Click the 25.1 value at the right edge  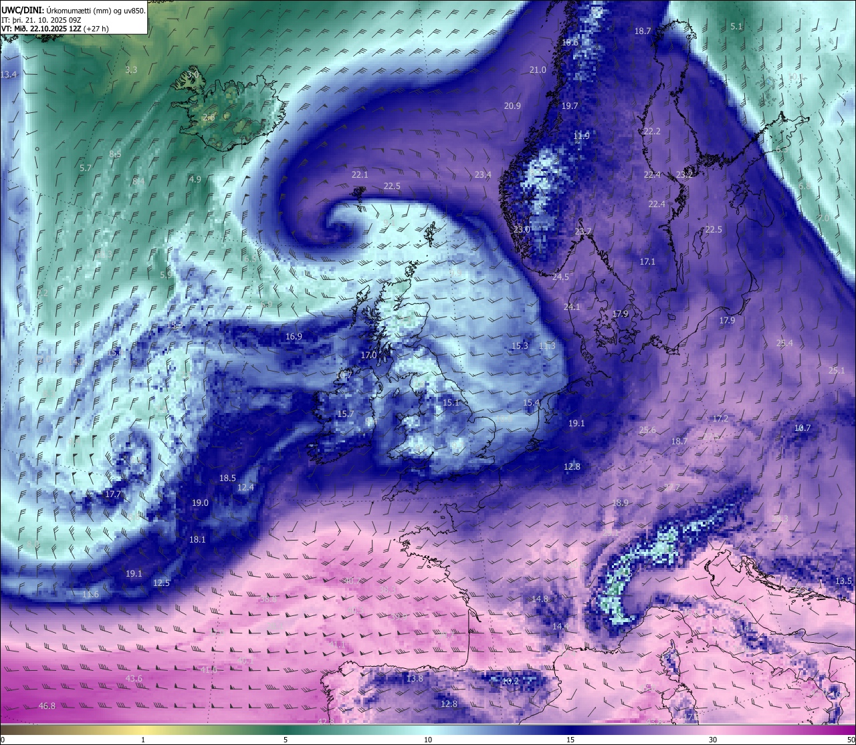[837, 370]
